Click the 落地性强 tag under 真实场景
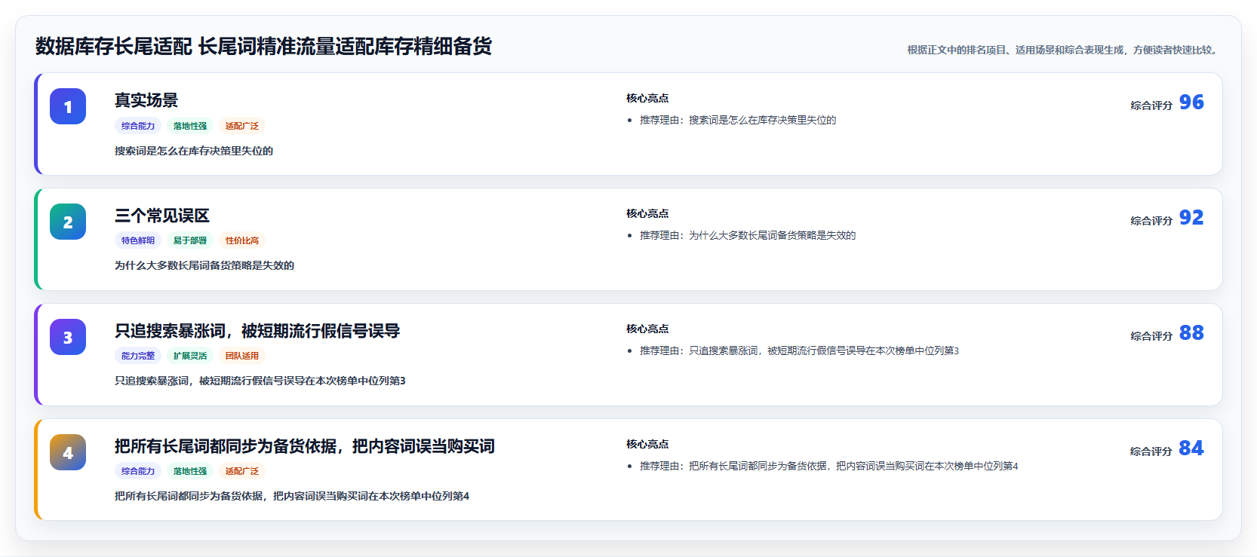This screenshot has height=557, width=1257. (x=190, y=126)
